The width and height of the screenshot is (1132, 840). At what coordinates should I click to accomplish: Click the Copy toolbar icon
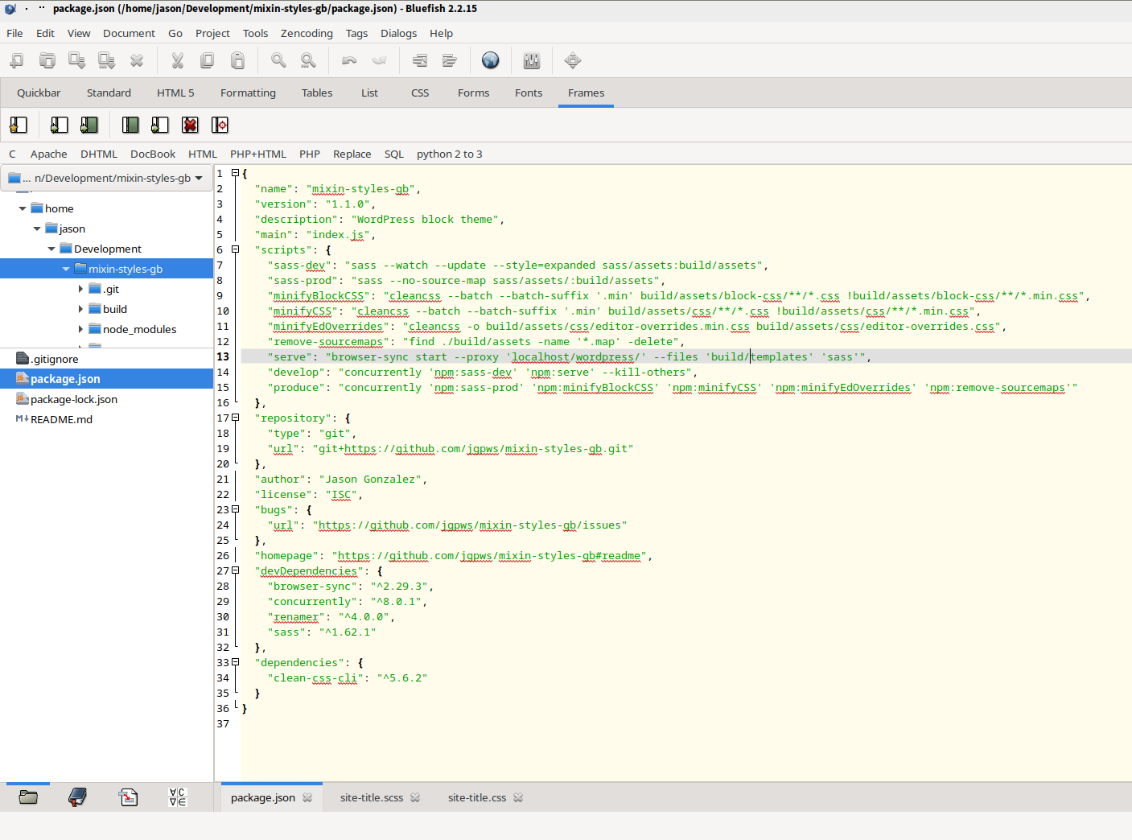[x=208, y=60]
